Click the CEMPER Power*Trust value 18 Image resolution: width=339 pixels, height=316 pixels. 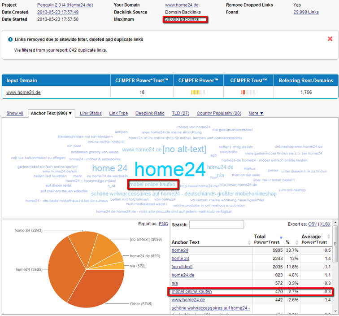[x=142, y=92]
